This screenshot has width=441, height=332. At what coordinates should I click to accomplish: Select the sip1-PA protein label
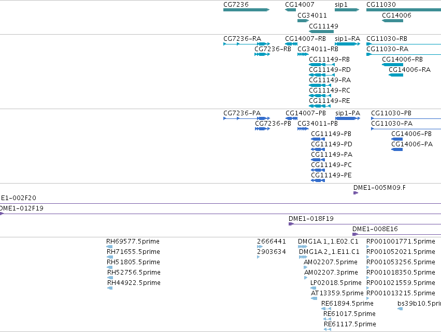coord(348,113)
